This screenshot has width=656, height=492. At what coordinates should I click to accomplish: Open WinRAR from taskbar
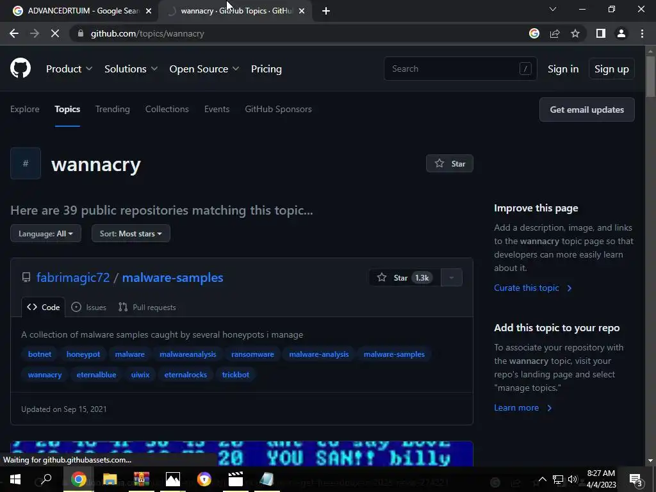142,479
